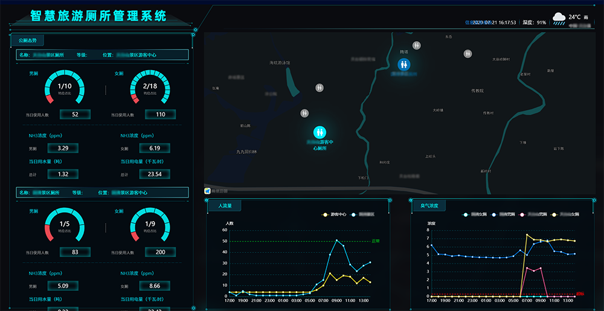Select the blue toilet marker near 隋塔
Viewport: 604px width, 311px height.
[404, 64]
